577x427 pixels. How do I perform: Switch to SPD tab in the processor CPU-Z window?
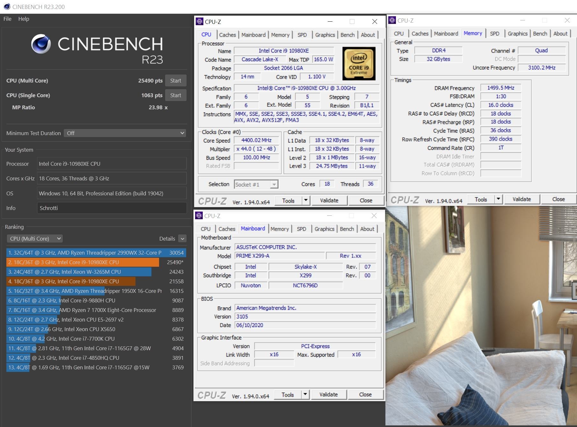[302, 35]
